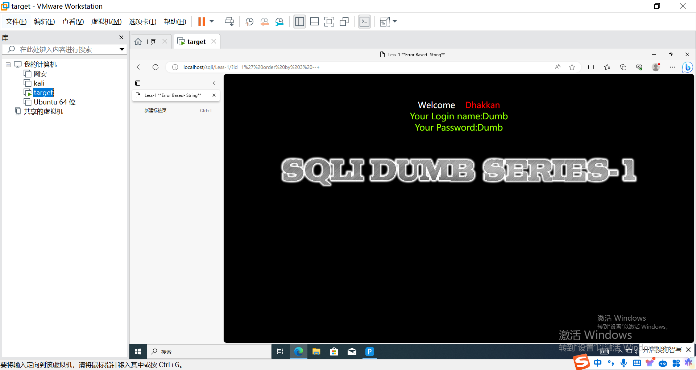Pause the virtual machine with the orange button
The height and width of the screenshot is (370, 696).
[x=202, y=22]
